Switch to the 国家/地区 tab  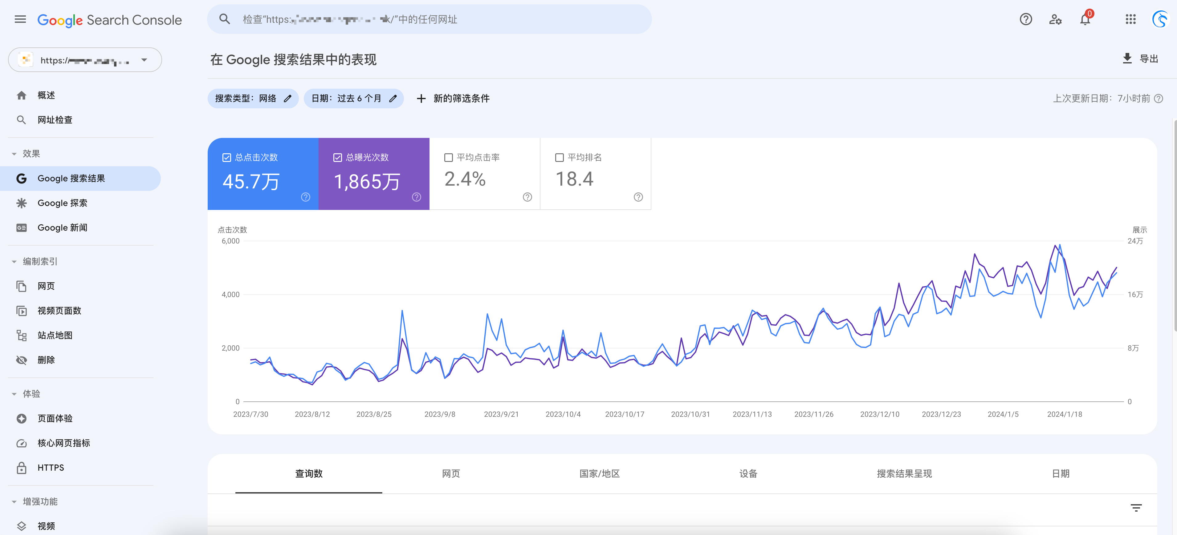coord(600,474)
